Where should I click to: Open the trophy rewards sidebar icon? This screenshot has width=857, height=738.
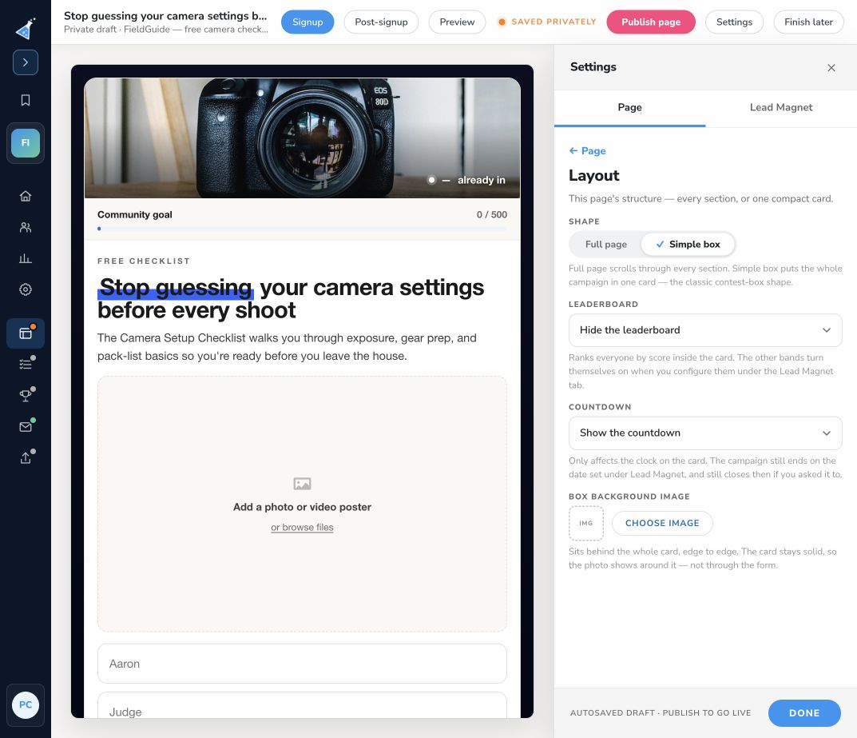[x=25, y=395]
